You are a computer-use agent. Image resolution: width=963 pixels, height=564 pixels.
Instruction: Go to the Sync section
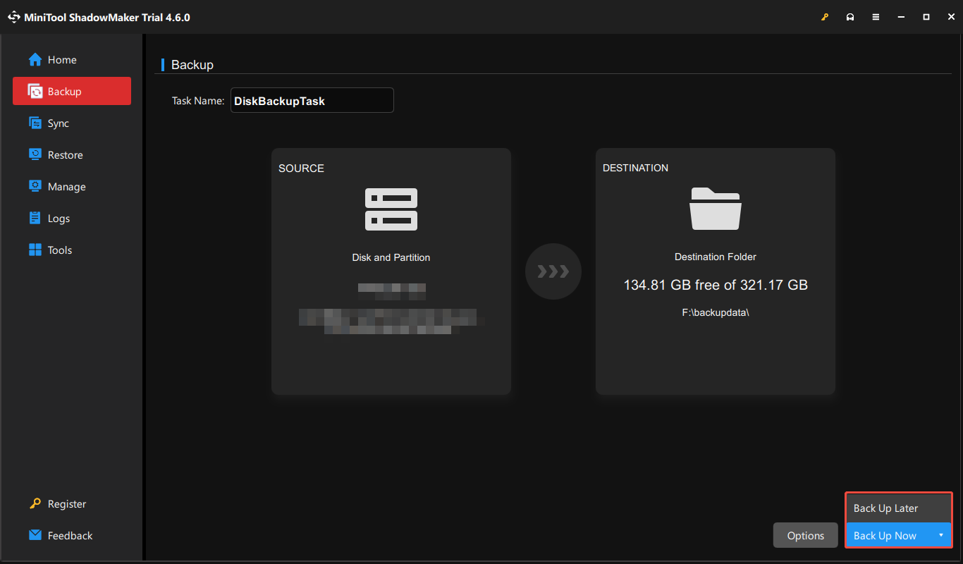72,123
